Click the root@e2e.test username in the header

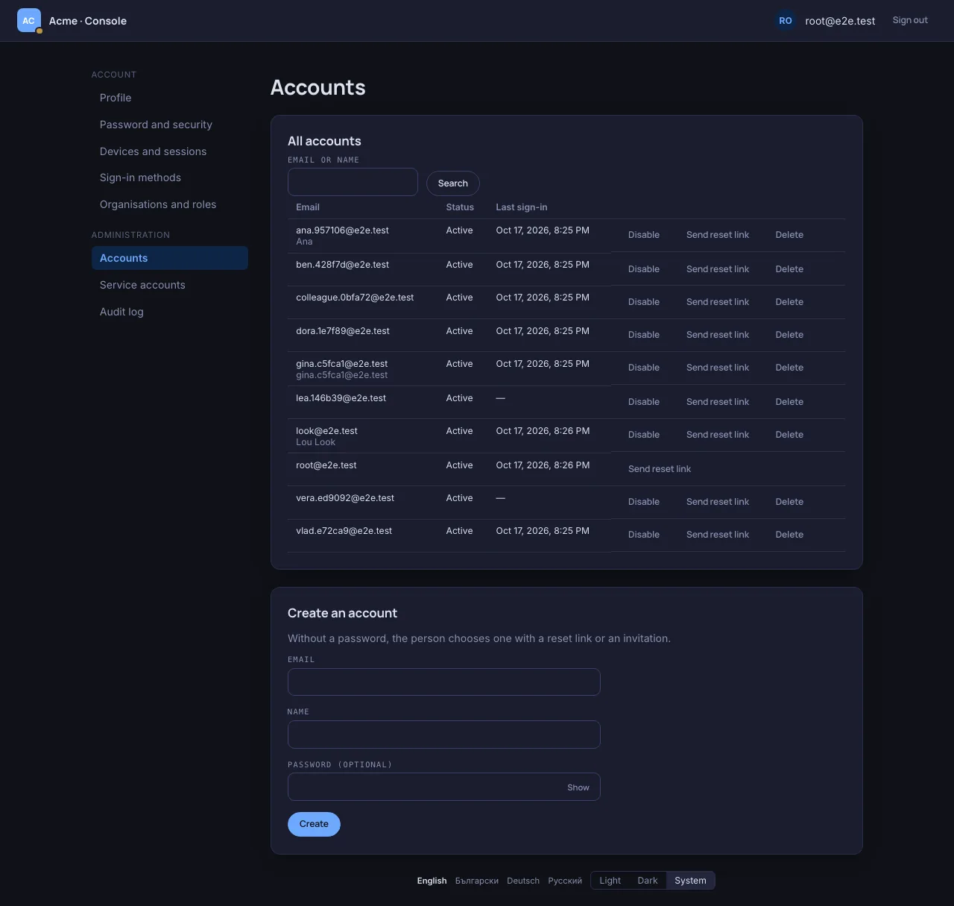click(x=840, y=21)
